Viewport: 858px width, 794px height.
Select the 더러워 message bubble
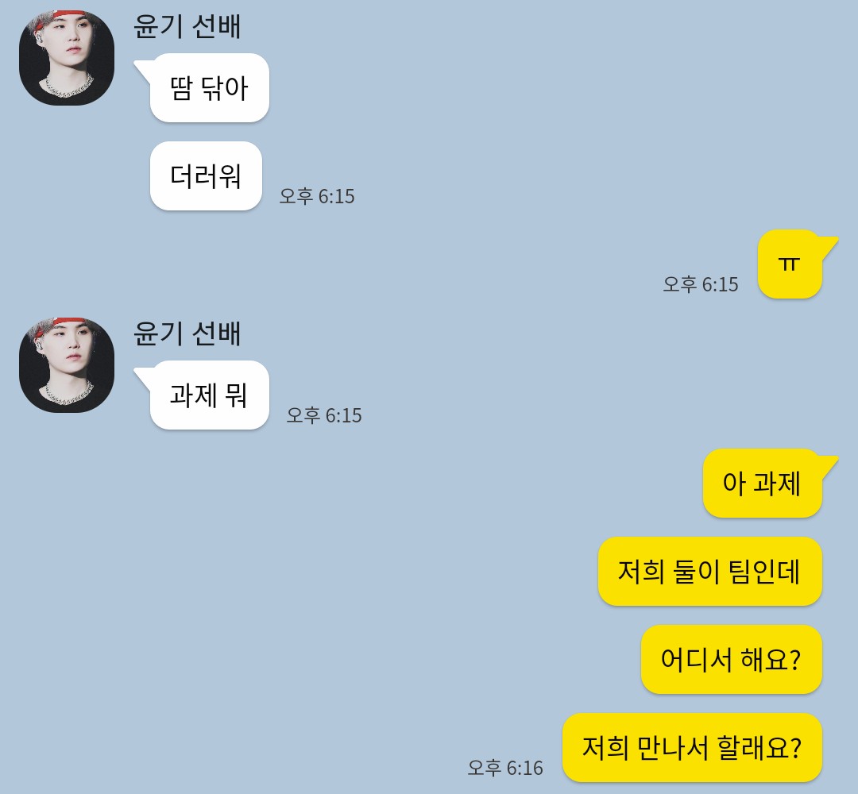click(206, 176)
